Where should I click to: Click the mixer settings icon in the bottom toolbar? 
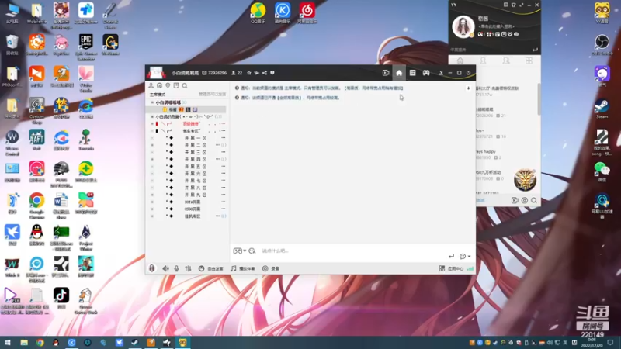click(188, 268)
